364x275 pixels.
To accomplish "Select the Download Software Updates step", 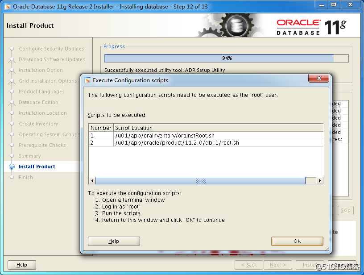I will [52, 59].
